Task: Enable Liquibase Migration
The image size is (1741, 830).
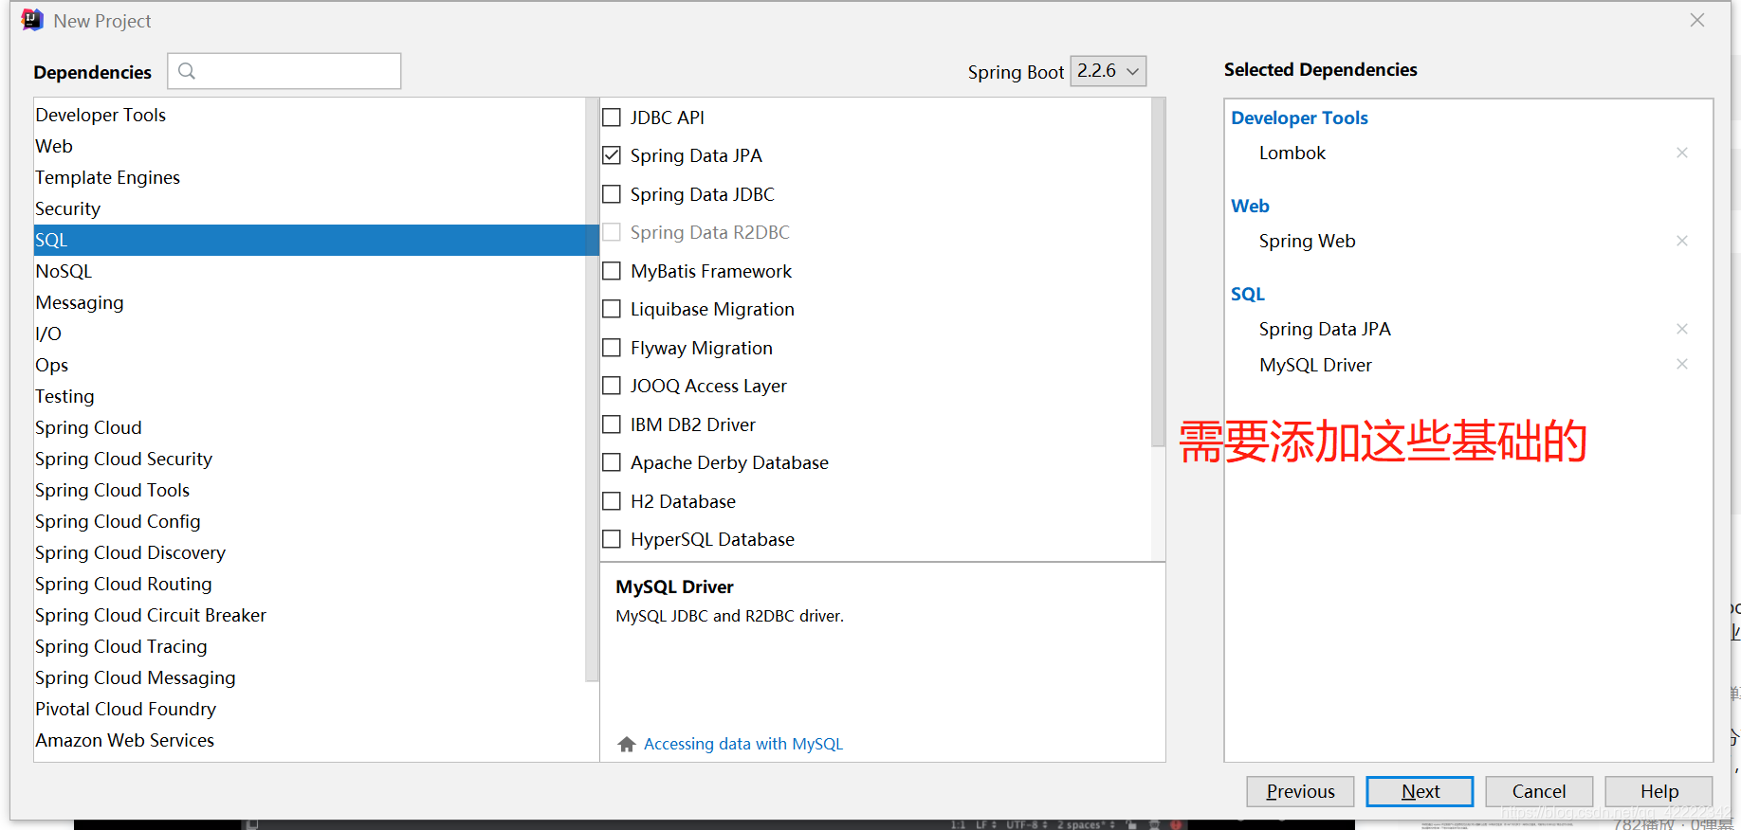Action: (612, 309)
